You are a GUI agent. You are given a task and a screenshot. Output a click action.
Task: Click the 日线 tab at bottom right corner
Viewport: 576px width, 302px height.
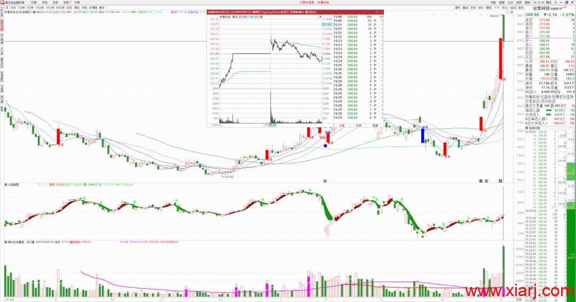(x=519, y=299)
